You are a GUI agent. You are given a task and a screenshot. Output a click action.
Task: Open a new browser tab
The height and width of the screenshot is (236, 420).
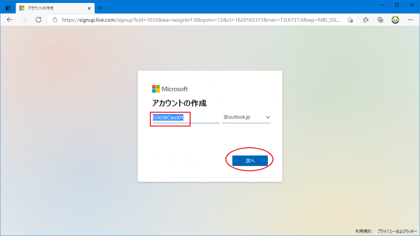click(x=100, y=8)
